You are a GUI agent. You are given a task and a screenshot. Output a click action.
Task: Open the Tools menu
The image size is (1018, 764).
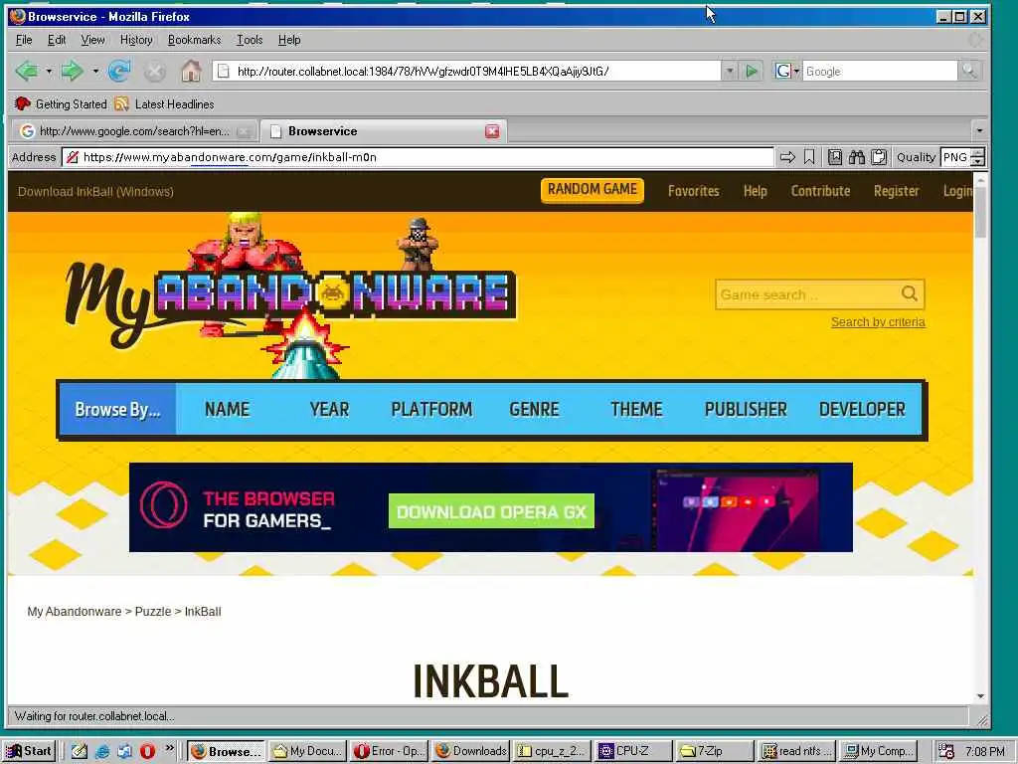point(250,40)
